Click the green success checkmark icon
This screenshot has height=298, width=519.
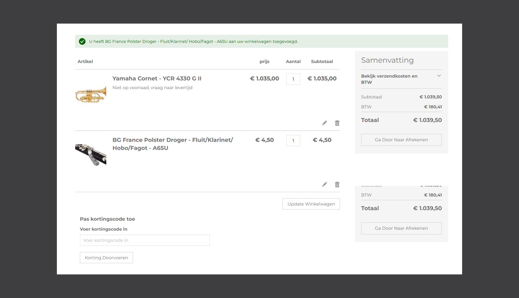click(x=82, y=41)
